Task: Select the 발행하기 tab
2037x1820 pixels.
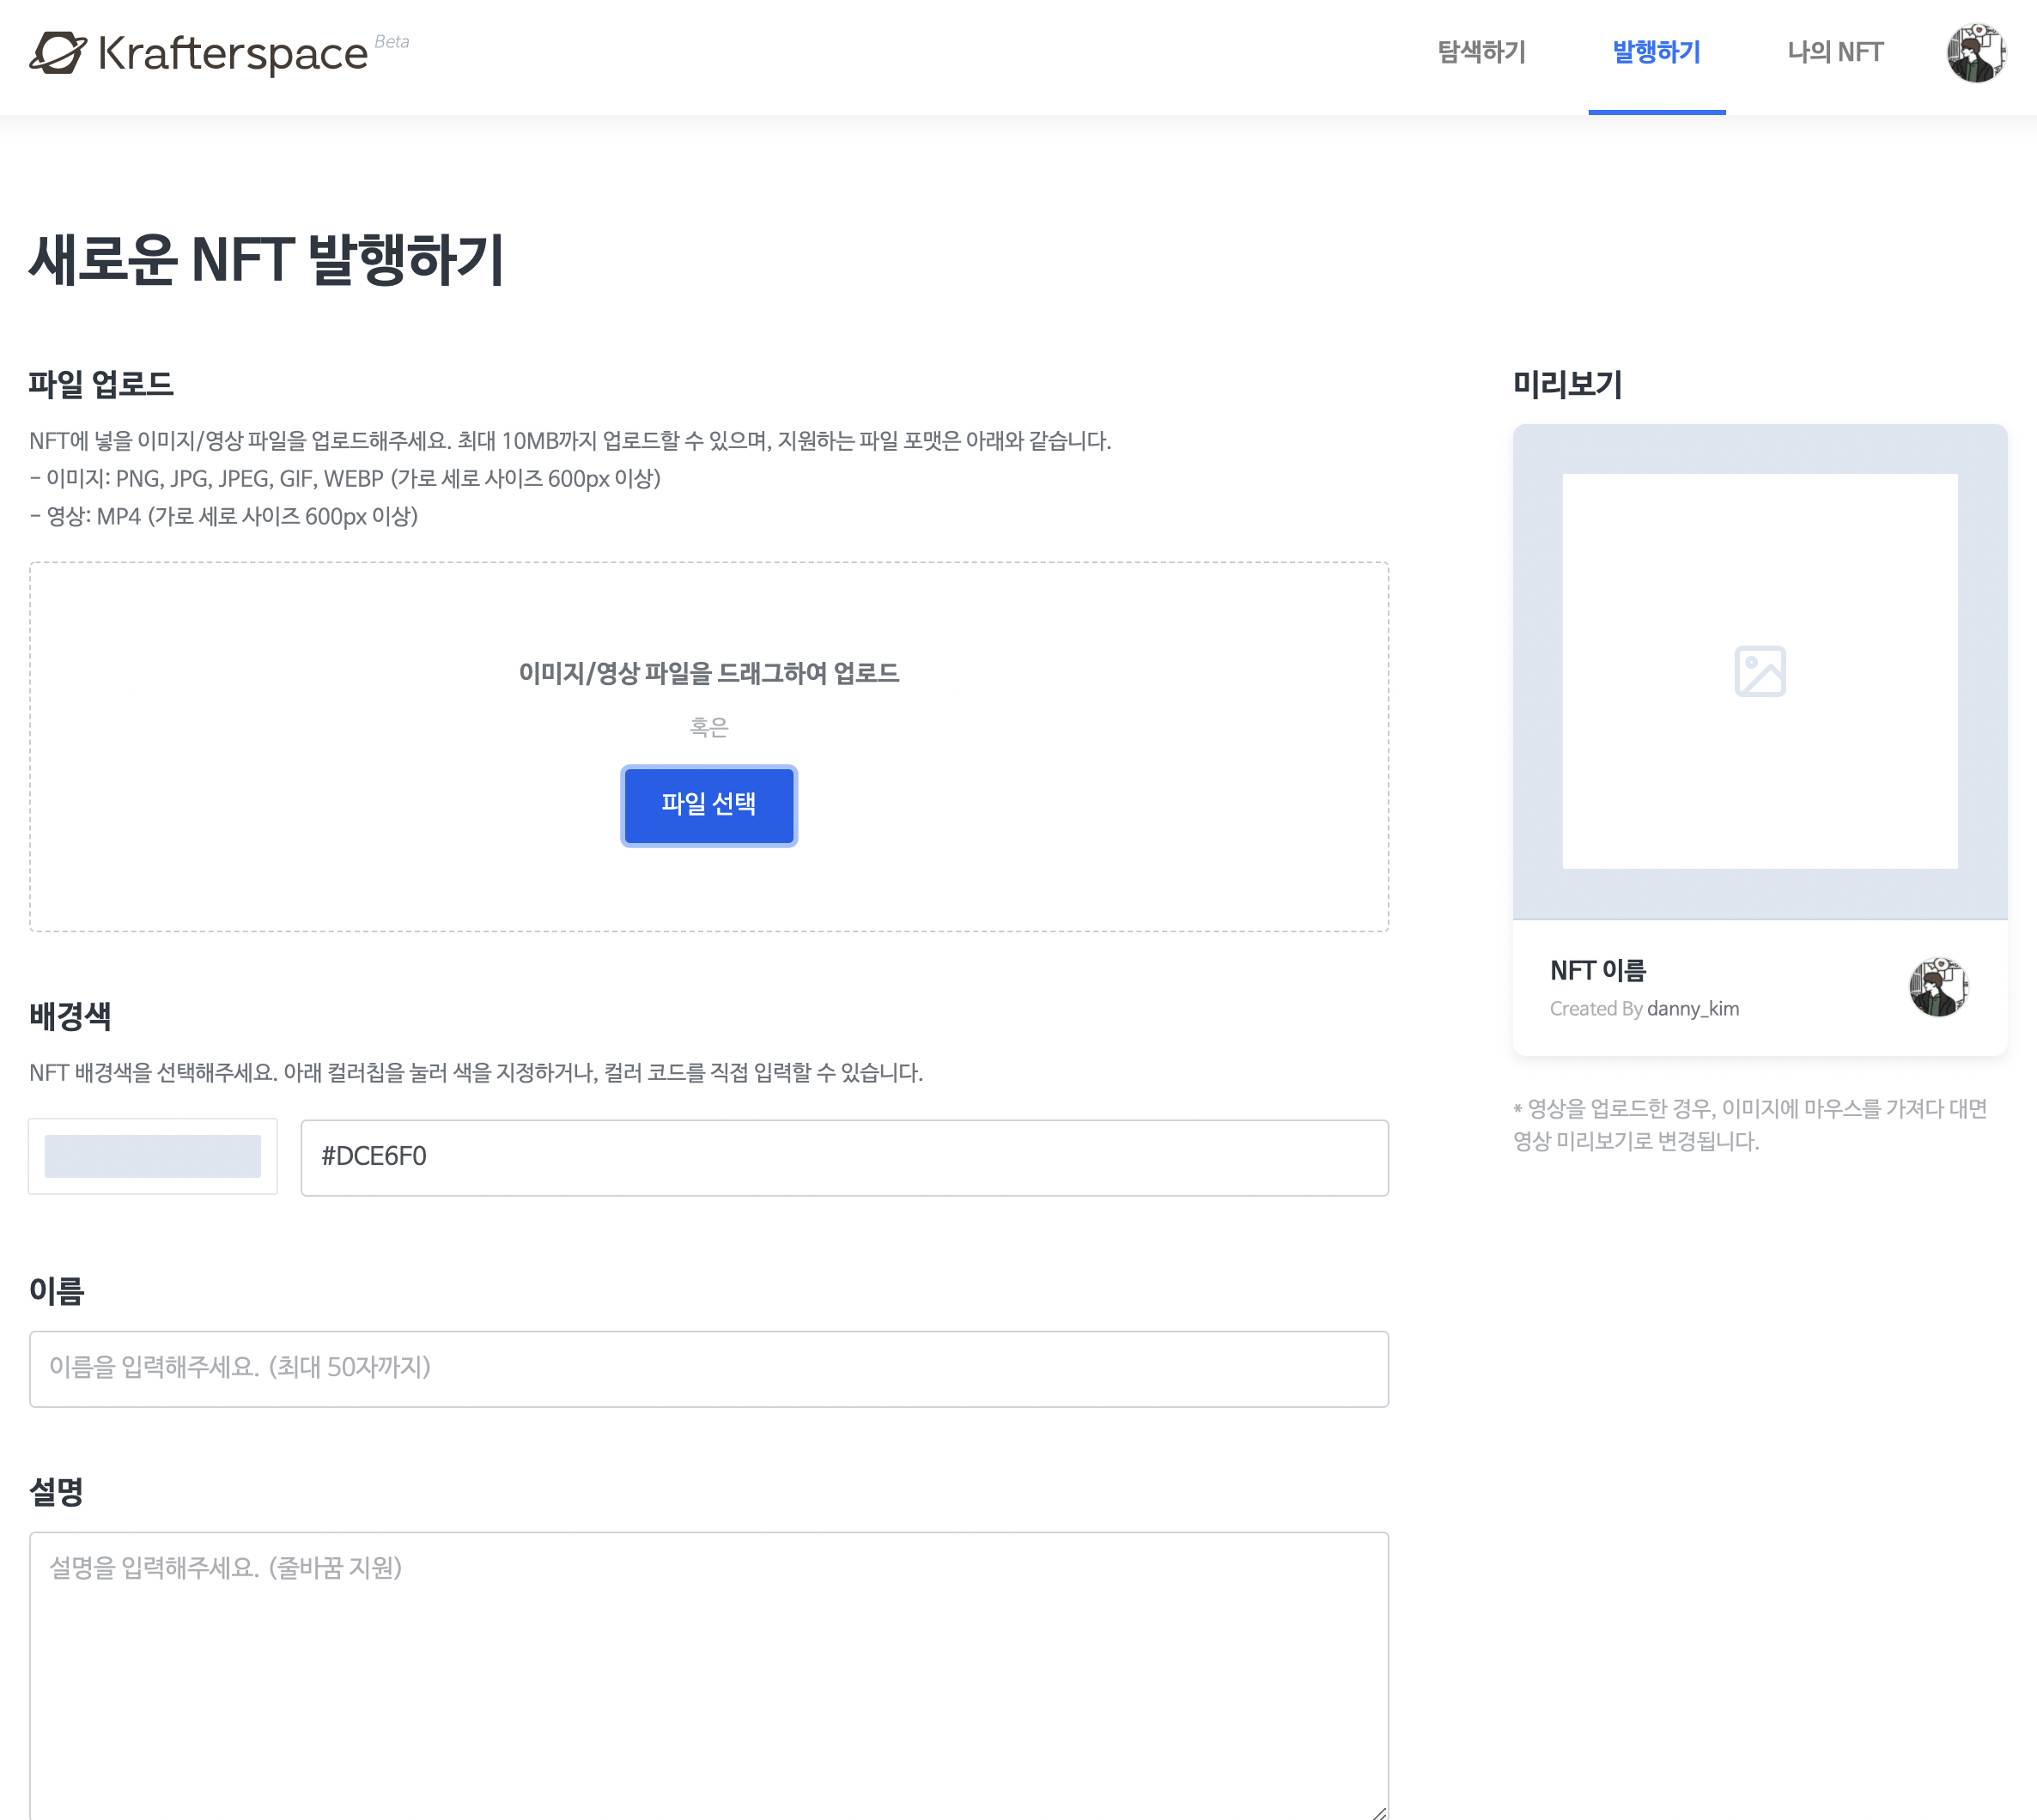Action: (x=1656, y=52)
